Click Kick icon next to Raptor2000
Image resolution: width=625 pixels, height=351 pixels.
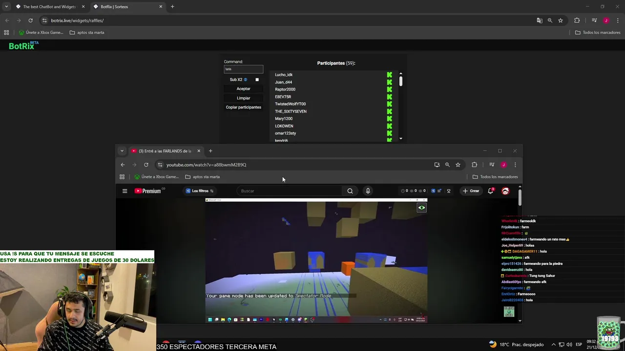pos(390,90)
